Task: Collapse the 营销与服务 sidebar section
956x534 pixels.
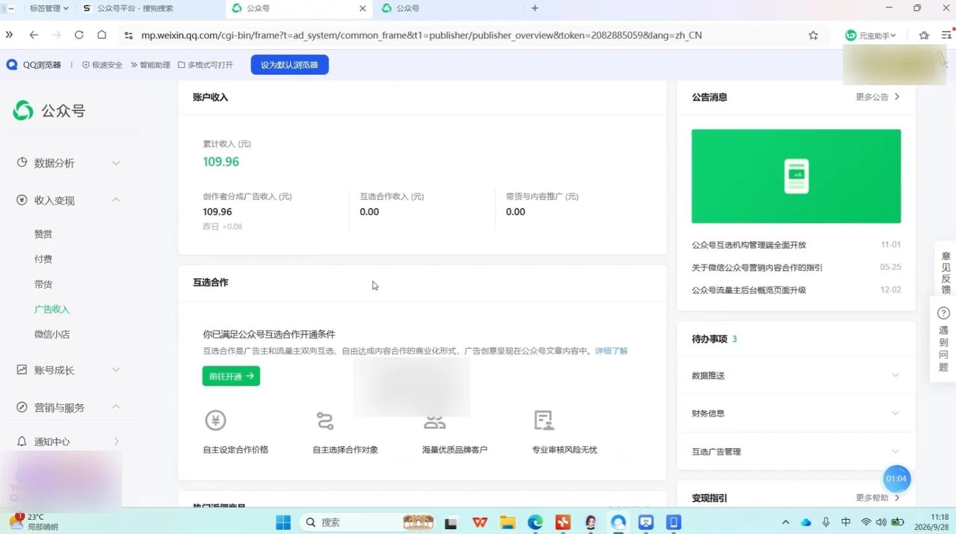Action: [x=116, y=407]
